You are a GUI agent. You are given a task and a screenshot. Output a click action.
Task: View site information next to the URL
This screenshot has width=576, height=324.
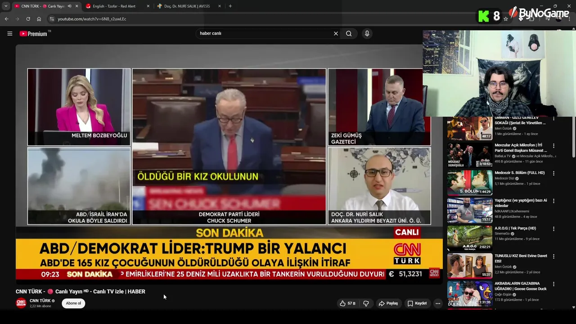tap(52, 19)
